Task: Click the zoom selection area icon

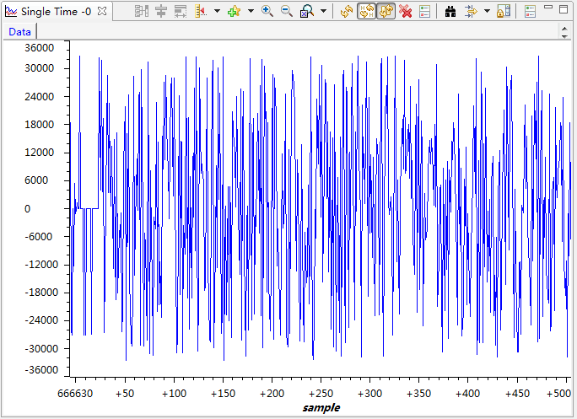Action: click(307, 12)
